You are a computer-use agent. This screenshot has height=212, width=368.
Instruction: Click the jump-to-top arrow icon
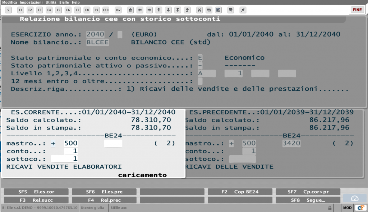178,10
